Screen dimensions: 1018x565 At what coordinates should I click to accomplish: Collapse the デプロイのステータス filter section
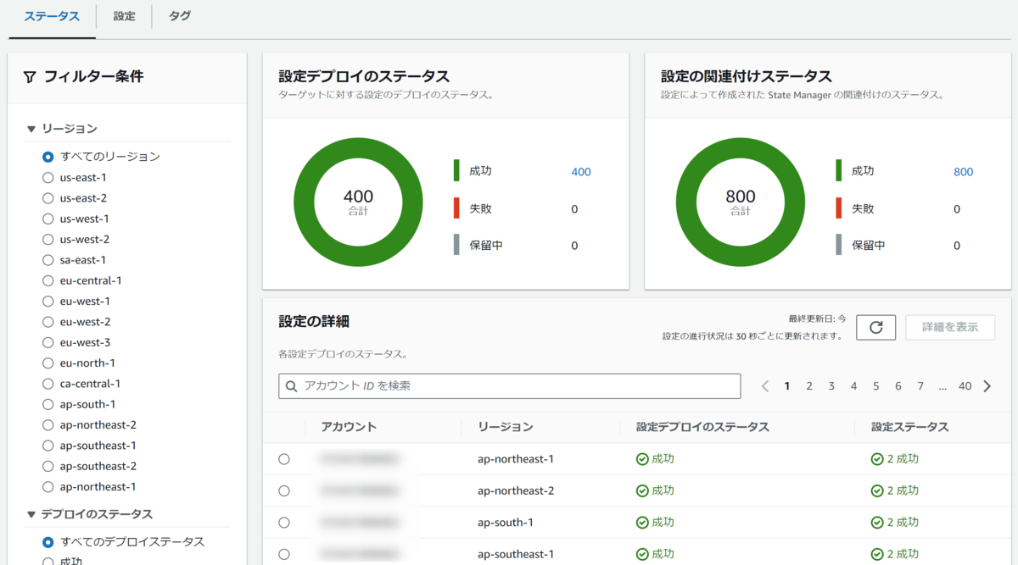31,514
